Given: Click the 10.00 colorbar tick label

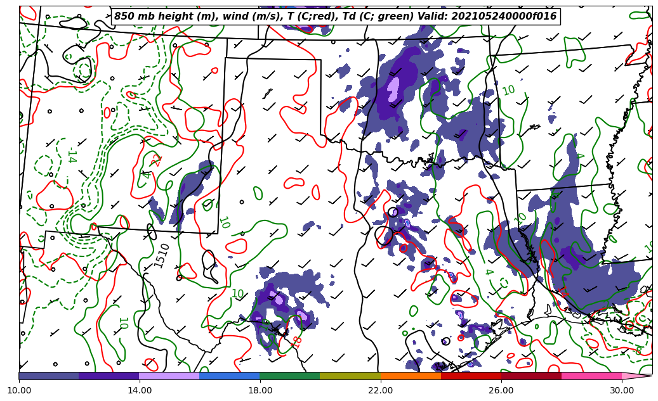Looking at the screenshot, I should (x=19, y=390).
